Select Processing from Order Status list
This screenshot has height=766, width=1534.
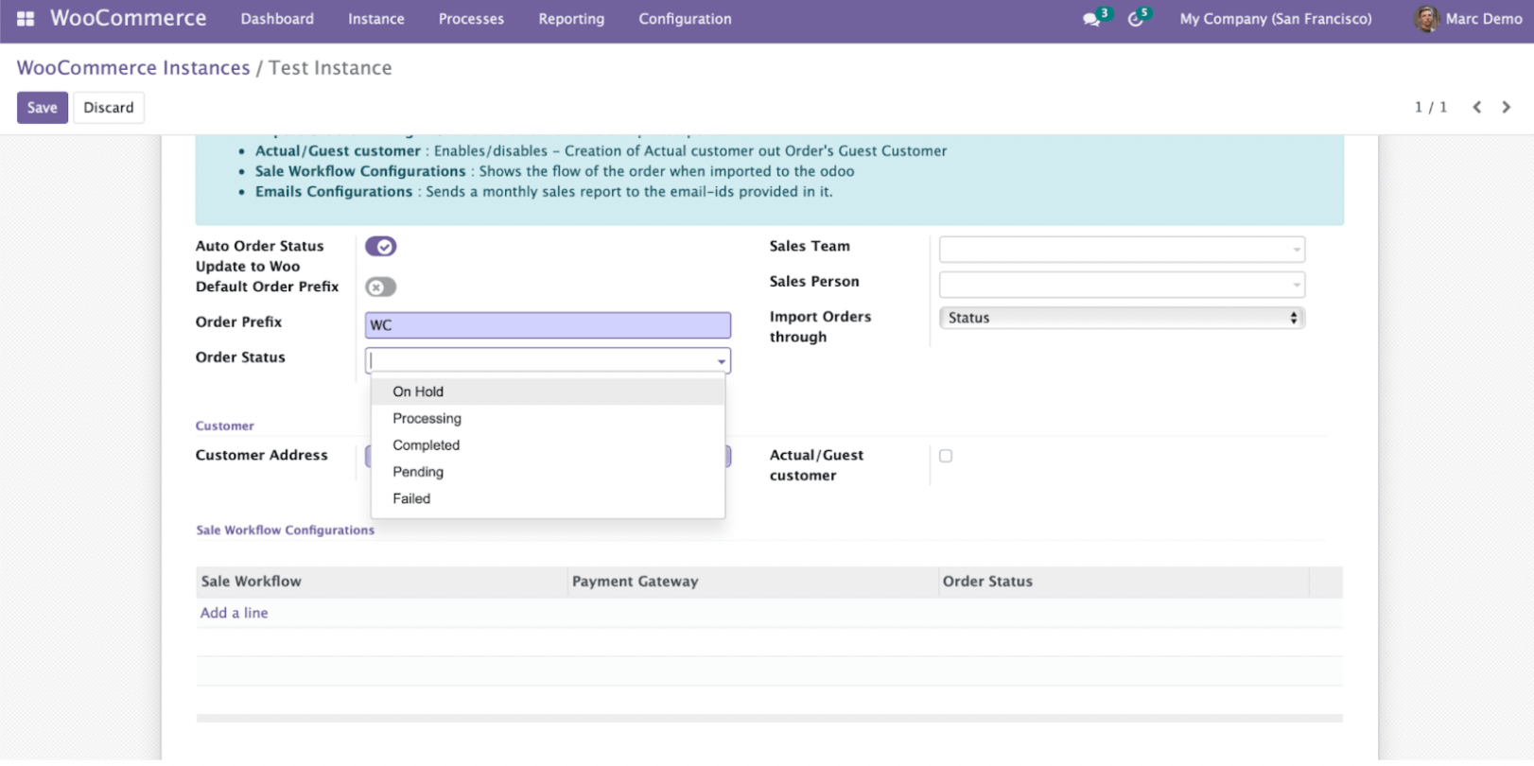427,419
